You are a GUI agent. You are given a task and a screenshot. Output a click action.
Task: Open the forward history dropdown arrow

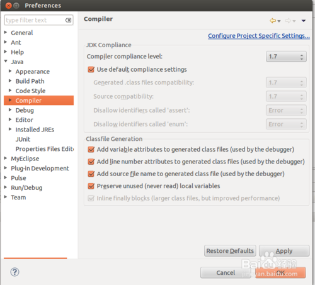(x=294, y=21)
